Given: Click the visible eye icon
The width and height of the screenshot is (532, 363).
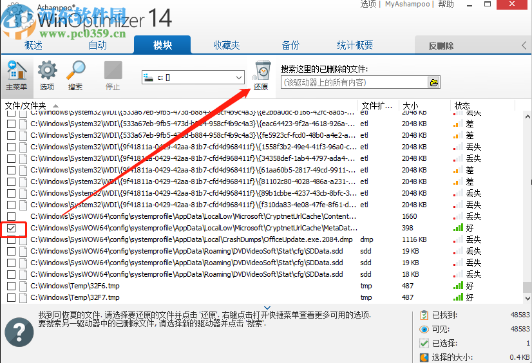Looking at the screenshot, I should pos(424,329).
